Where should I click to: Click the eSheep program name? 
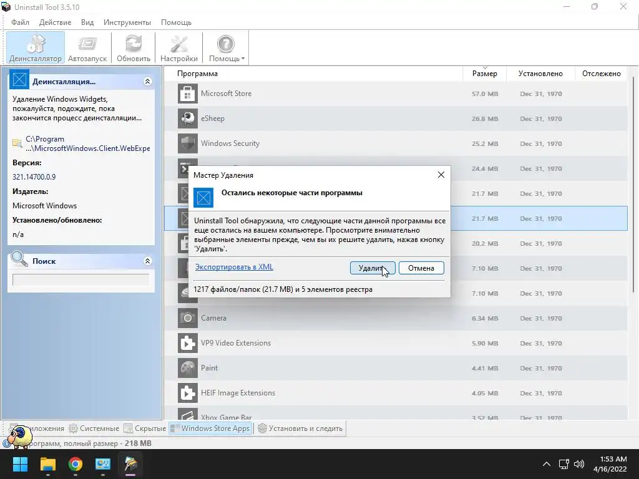(213, 119)
